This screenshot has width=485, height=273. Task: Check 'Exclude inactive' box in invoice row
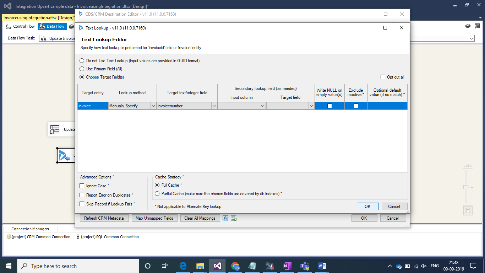click(356, 106)
